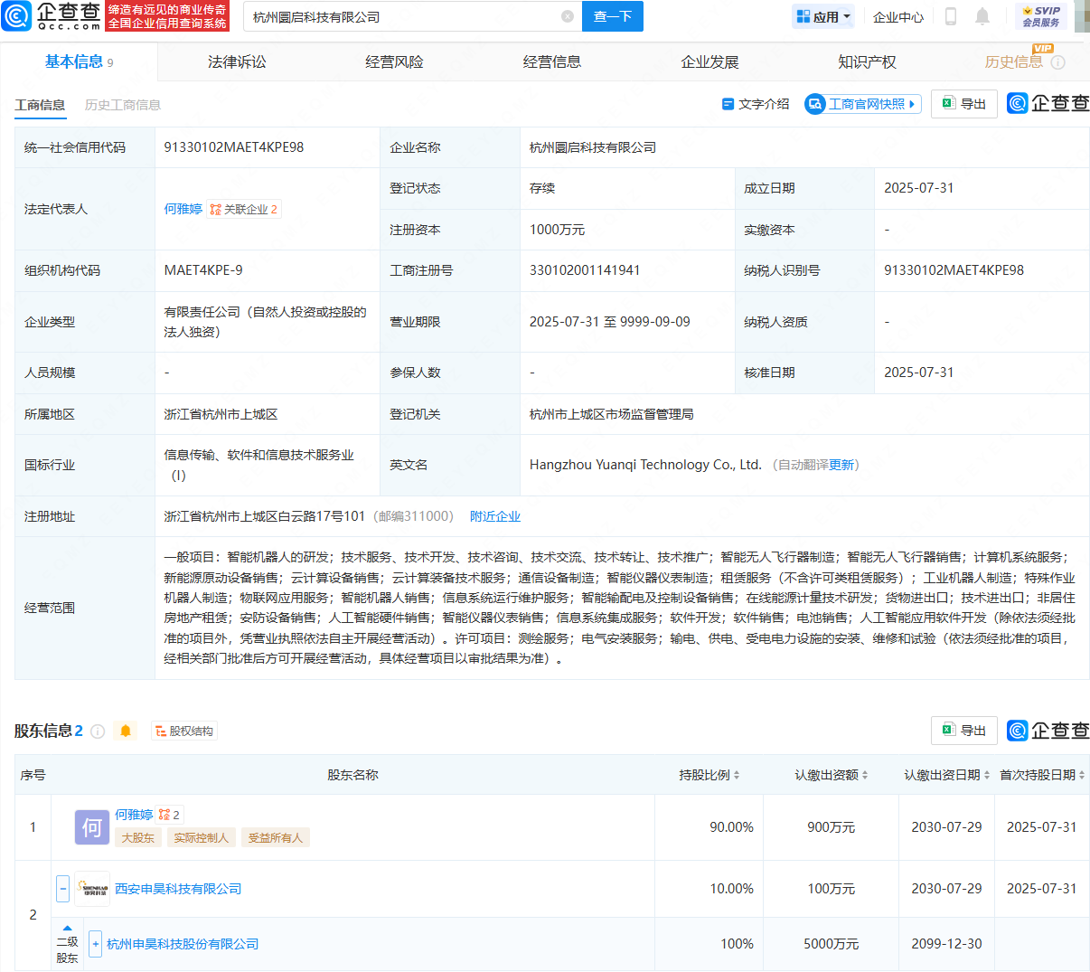Open 股权结构 equity structure view
Image resolution: width=1090 pixels, height=972 pixels.
(183, 731)
